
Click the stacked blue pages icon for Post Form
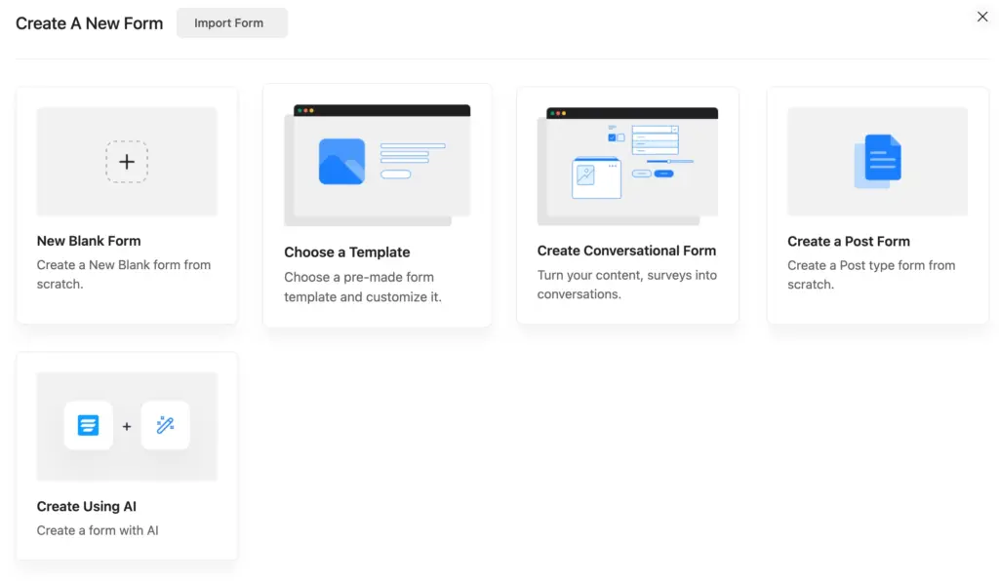[x=877, y=161]
